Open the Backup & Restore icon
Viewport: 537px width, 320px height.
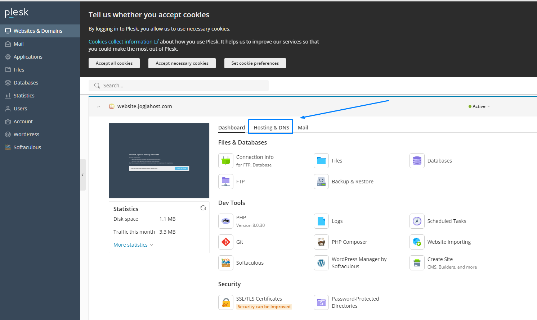[x=321, y=182]
